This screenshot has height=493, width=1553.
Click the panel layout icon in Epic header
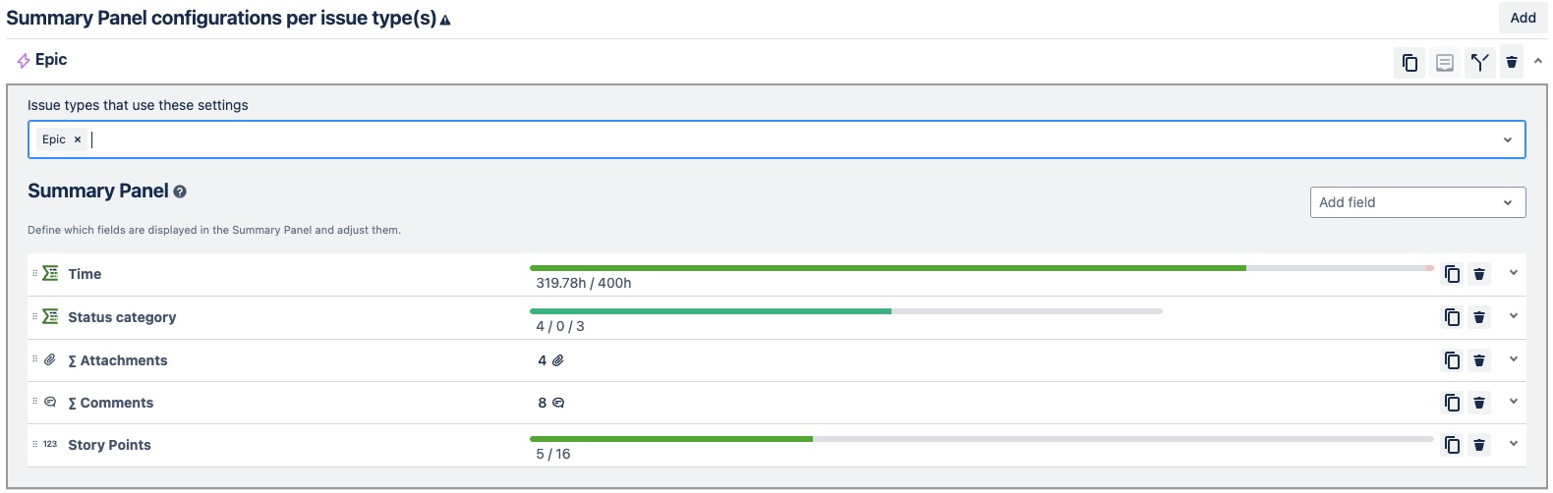[1445, 63]
